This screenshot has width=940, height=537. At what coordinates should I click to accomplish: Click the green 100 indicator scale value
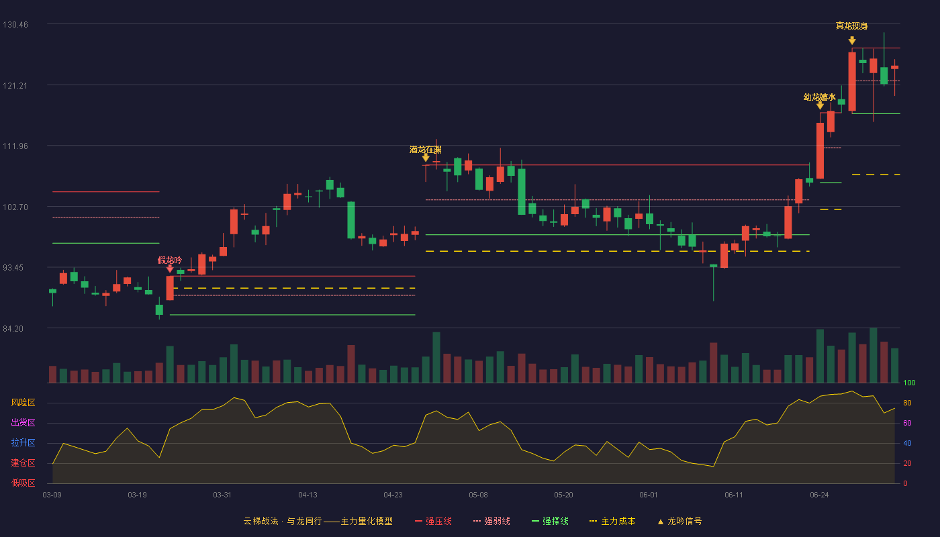pyautogui.click(x=909, y=383)
